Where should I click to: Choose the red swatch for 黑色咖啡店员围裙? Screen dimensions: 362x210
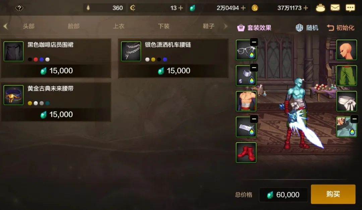[36, 60]
